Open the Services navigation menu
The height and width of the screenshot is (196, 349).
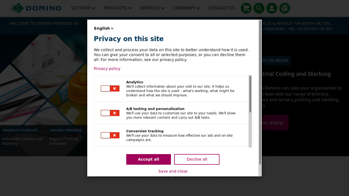(x=152, y=8)
